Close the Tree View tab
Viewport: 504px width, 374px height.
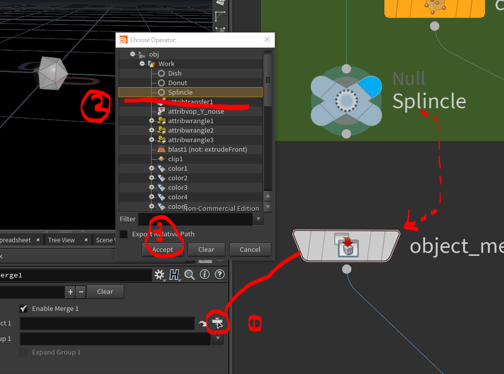point(86,240)
